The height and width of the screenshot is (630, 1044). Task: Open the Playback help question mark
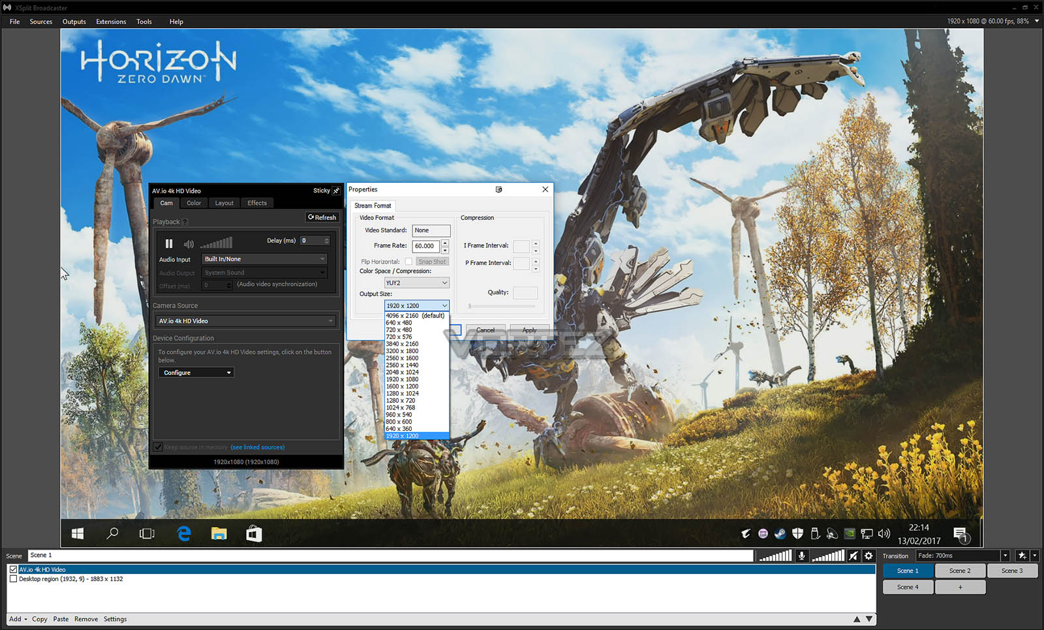[185, 222]
